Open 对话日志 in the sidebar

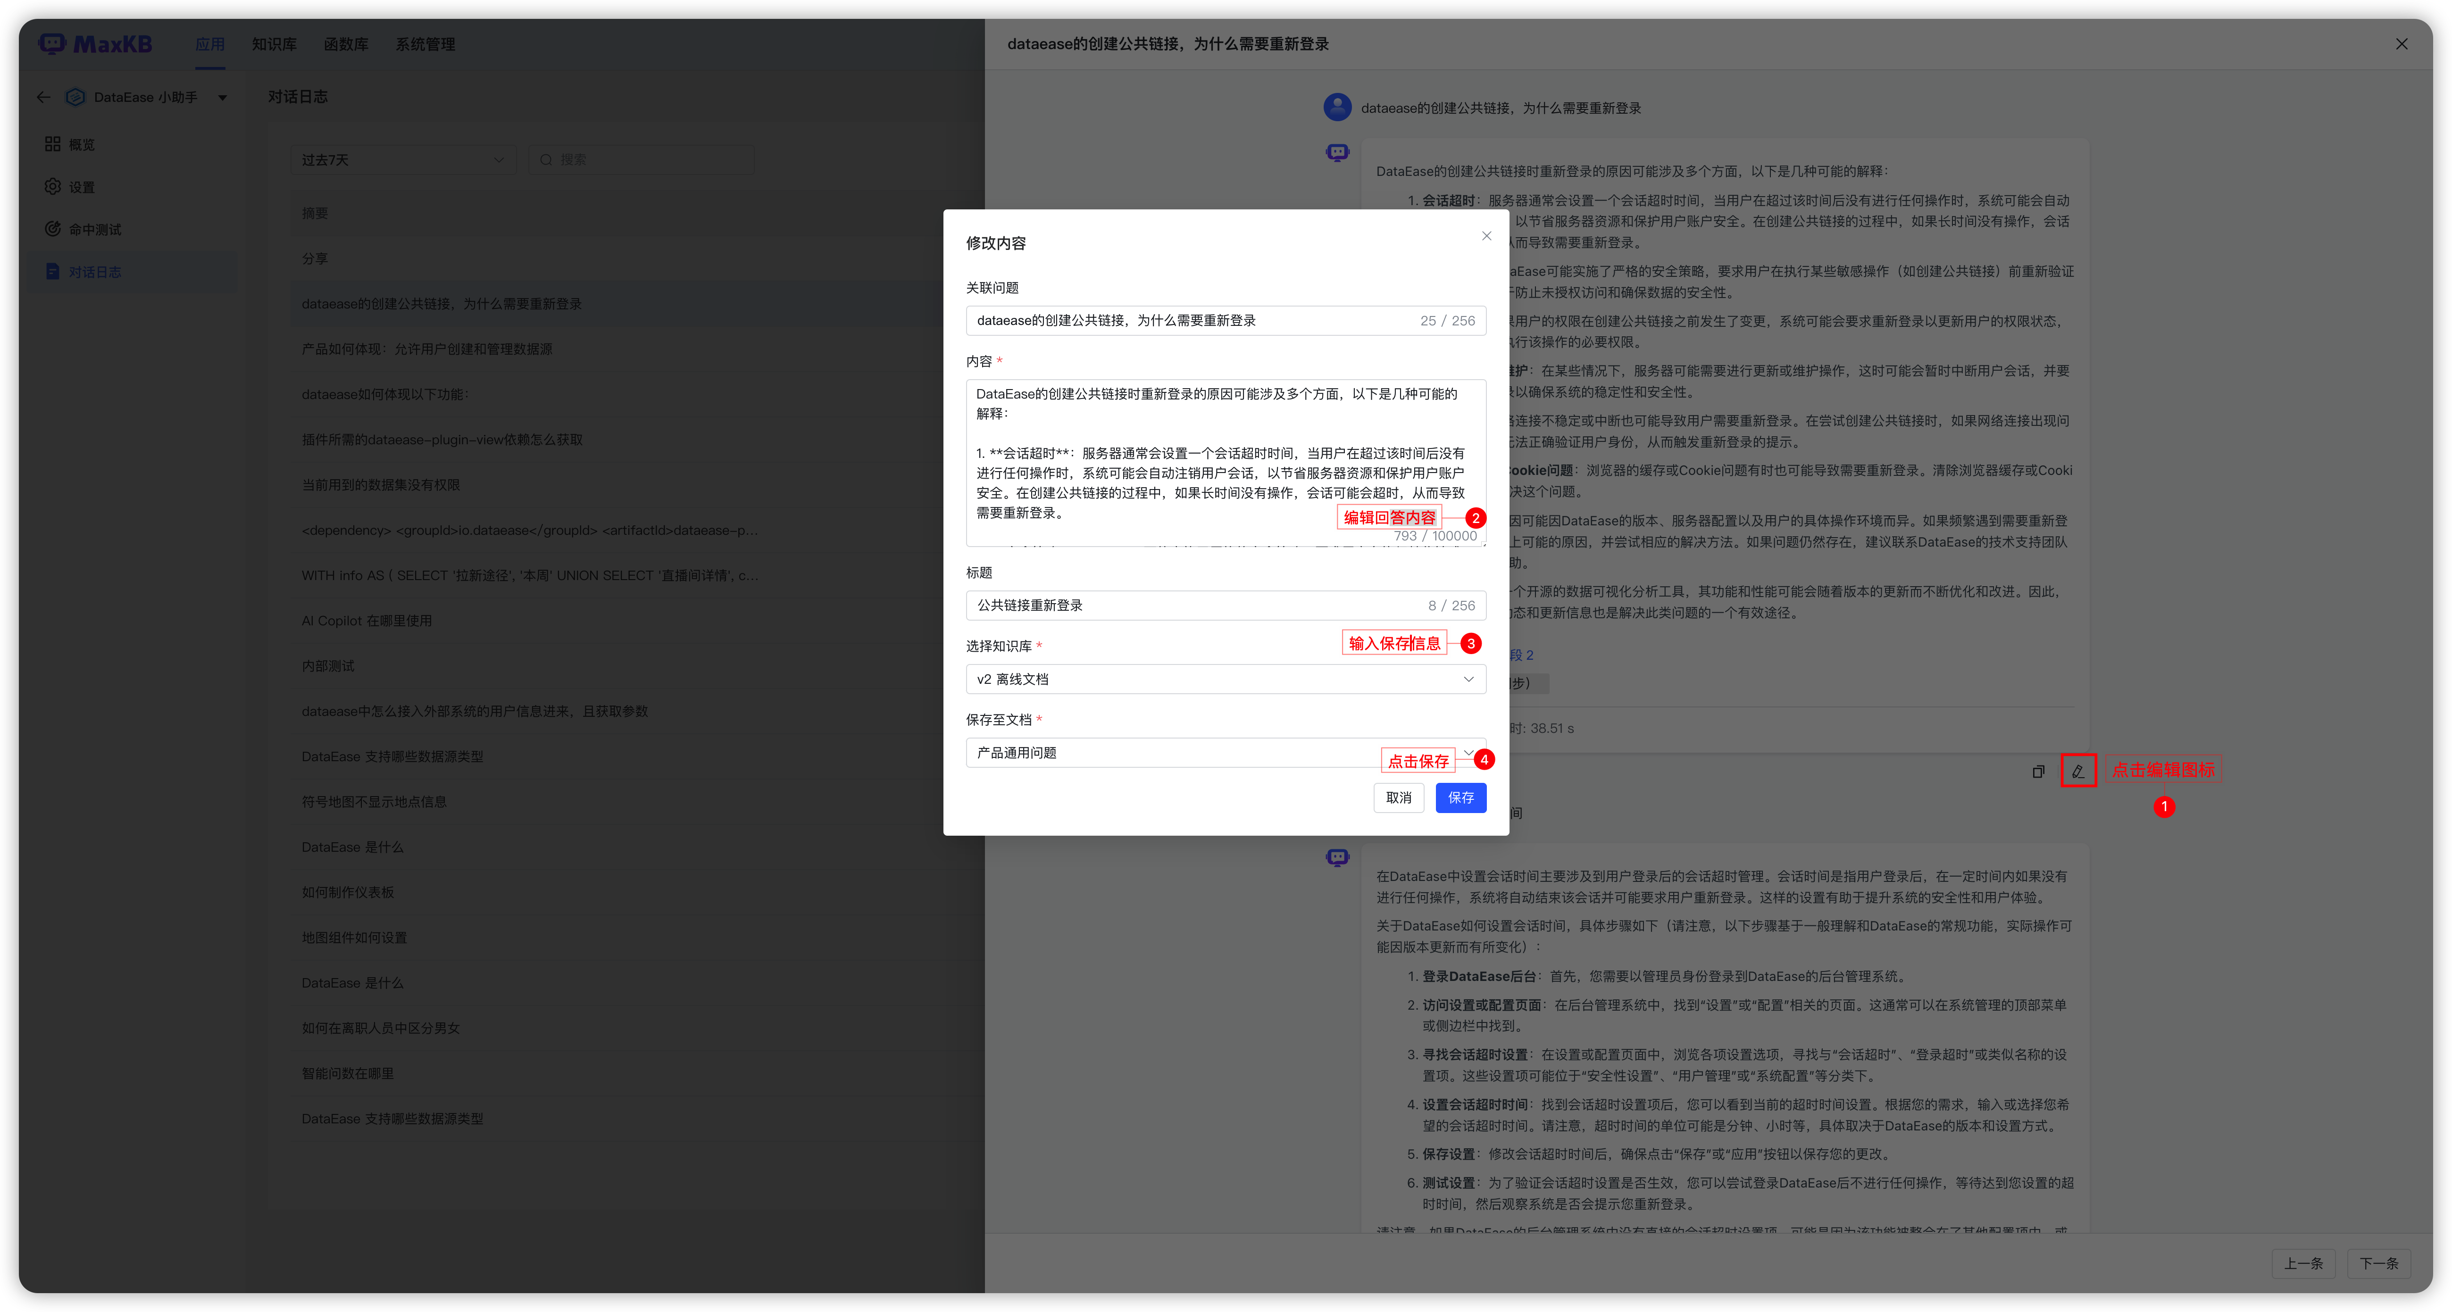(x=95, y=272)
